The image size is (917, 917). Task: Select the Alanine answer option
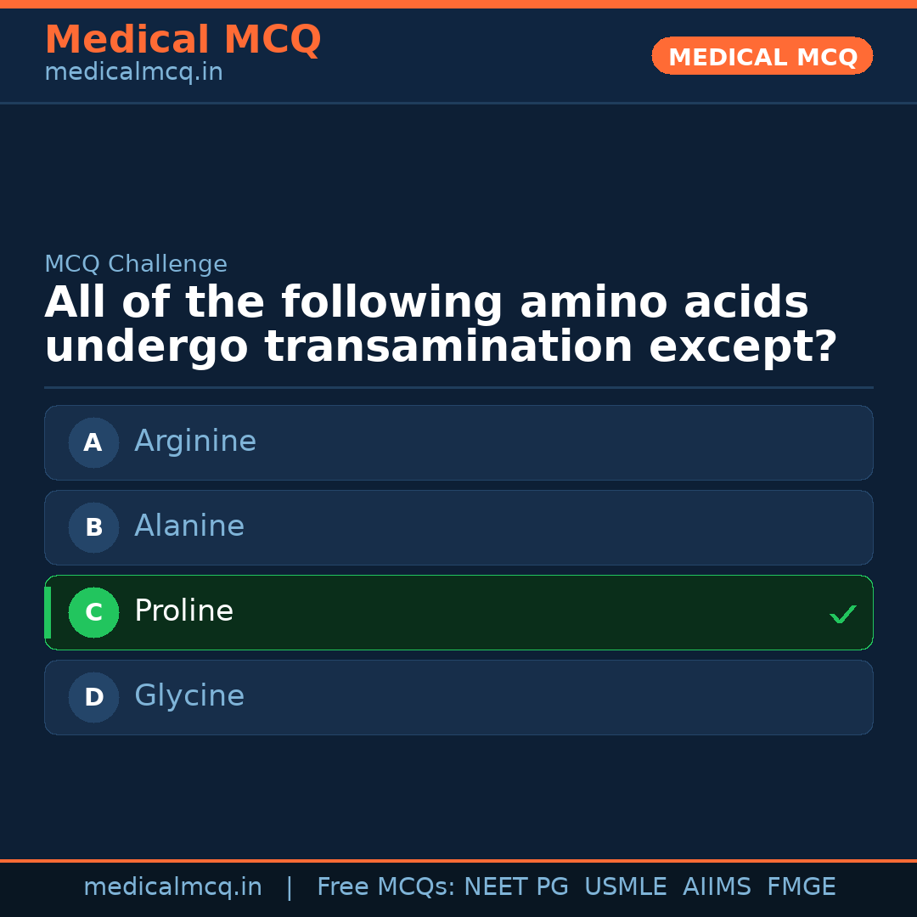(458, 527)
